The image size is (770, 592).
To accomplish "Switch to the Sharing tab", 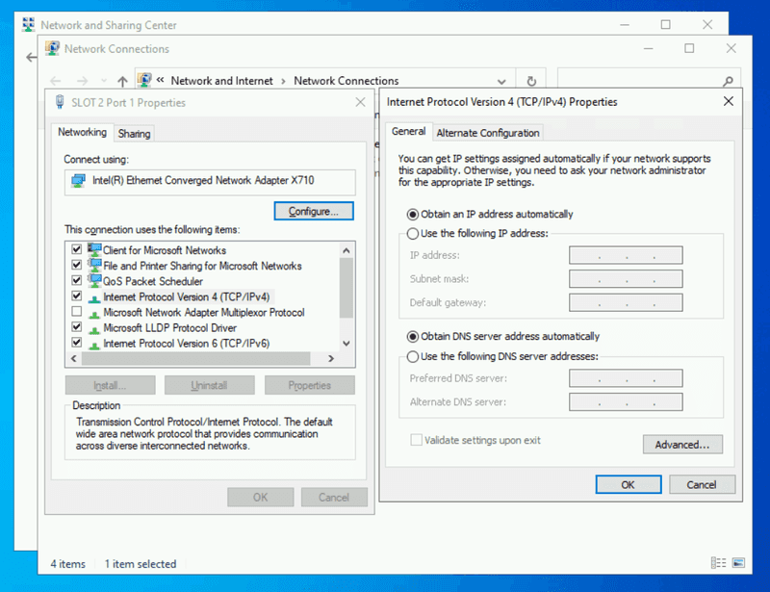I will point(134,133).
